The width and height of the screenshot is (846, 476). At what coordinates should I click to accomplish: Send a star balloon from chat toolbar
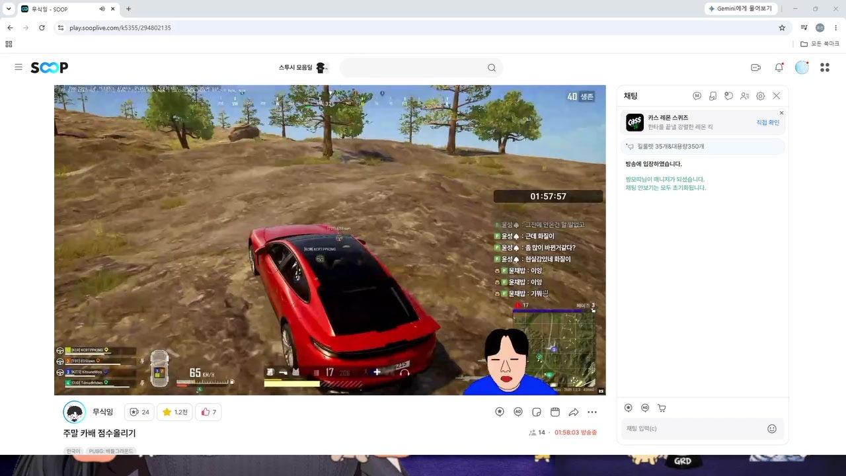pos(629,408)
